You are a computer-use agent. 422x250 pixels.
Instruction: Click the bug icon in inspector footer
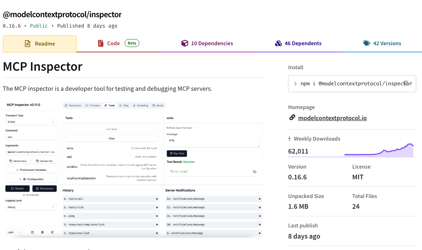[42, 232]
